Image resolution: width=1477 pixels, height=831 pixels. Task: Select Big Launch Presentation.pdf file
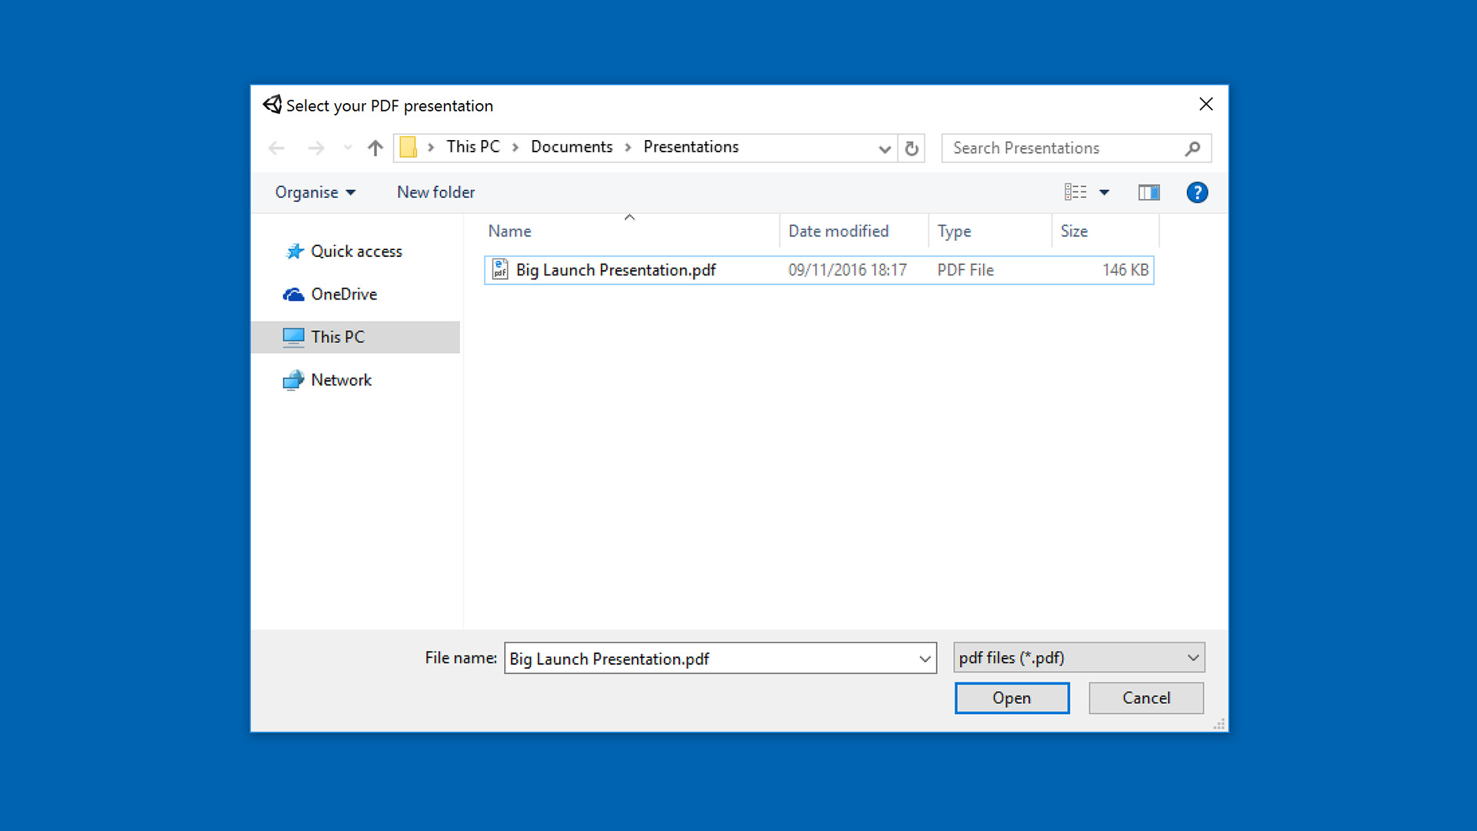[x=615, y=269]
